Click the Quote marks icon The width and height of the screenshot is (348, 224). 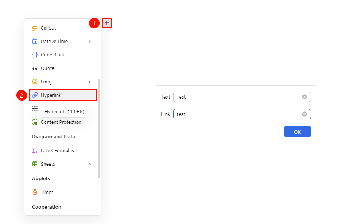(35, 68)
